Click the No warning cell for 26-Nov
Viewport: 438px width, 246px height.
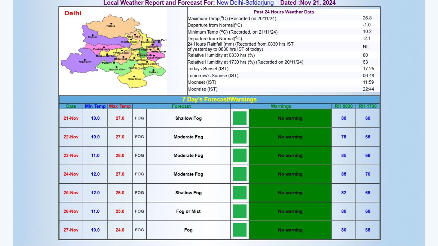(290, 211)
